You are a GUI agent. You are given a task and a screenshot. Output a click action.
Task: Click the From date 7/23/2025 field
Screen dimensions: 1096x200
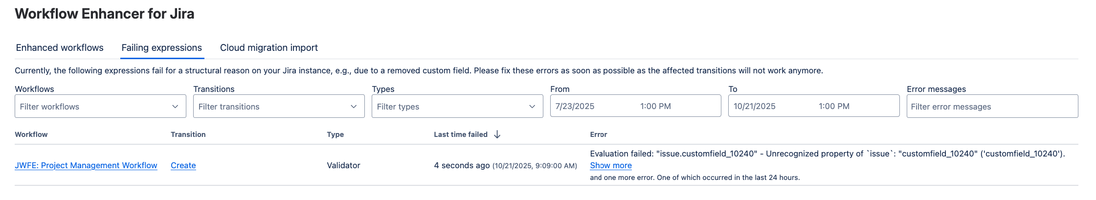(x=575, y=107)
